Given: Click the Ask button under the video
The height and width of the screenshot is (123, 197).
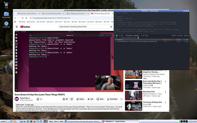Looking at the screenshot, I should click(91, 99).
